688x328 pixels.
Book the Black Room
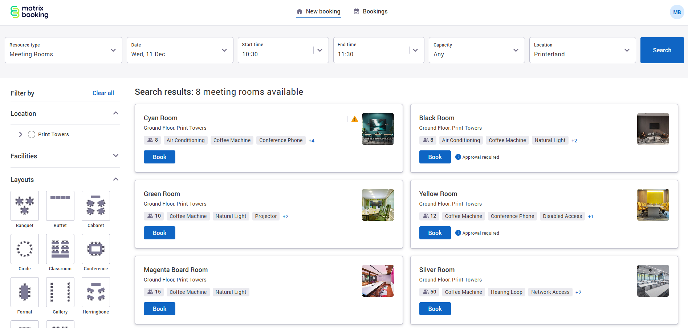coord(435,157)
